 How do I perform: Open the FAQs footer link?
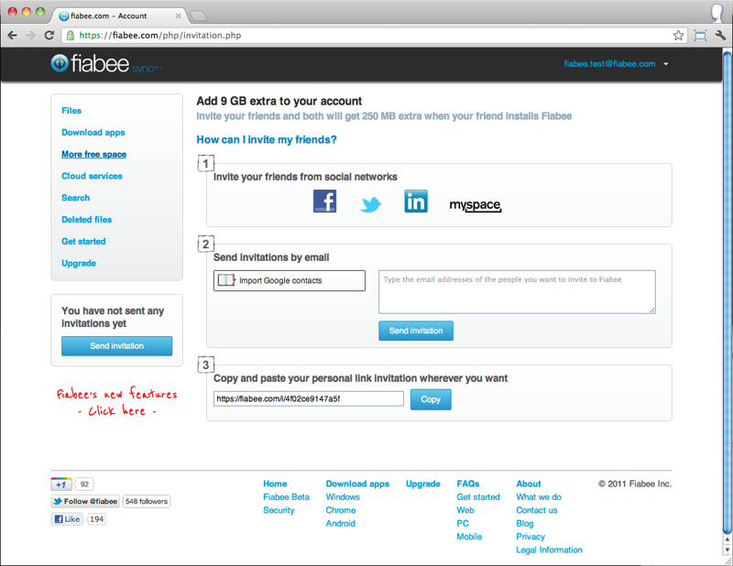(x=468, y=484)
